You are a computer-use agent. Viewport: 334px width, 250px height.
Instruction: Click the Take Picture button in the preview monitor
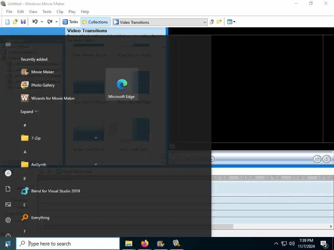click(x=327, y=159)
